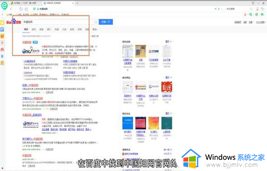Open the 万方数据 thumbnail
Viewport: 267px width, 171px height.
[x=154, y=51]
